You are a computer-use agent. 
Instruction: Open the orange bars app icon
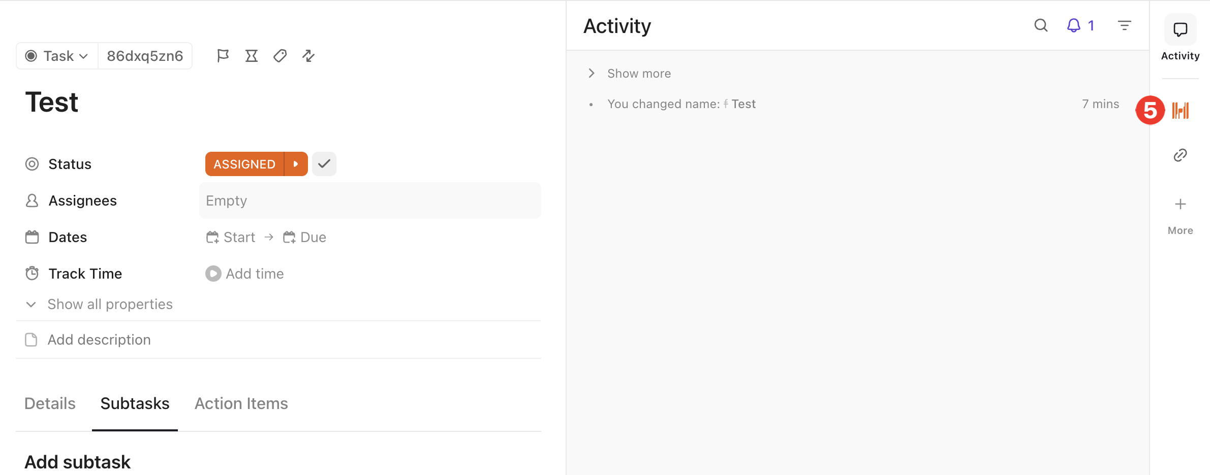[1181, 110]
